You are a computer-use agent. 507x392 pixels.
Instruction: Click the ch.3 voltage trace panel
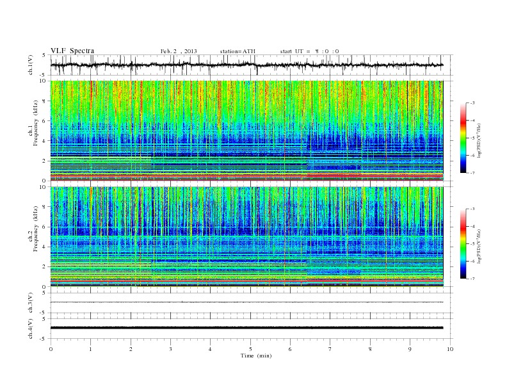tap(252, 302)
